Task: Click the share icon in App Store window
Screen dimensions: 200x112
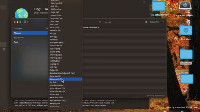Action: coord(144,2)
